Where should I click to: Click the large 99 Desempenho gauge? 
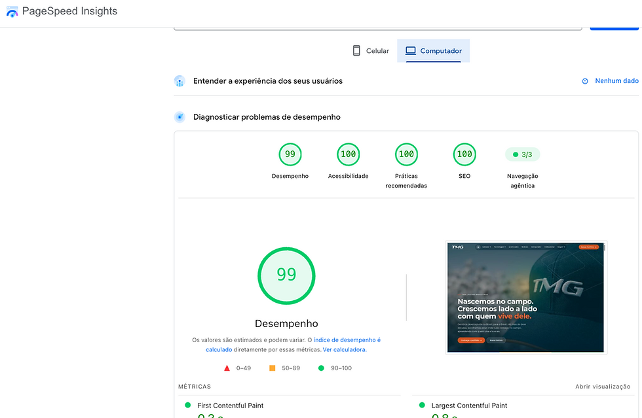pyautogui.click(x=286, y=275)
